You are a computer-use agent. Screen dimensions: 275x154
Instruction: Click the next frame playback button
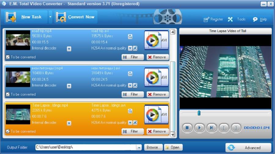(211, 127)
